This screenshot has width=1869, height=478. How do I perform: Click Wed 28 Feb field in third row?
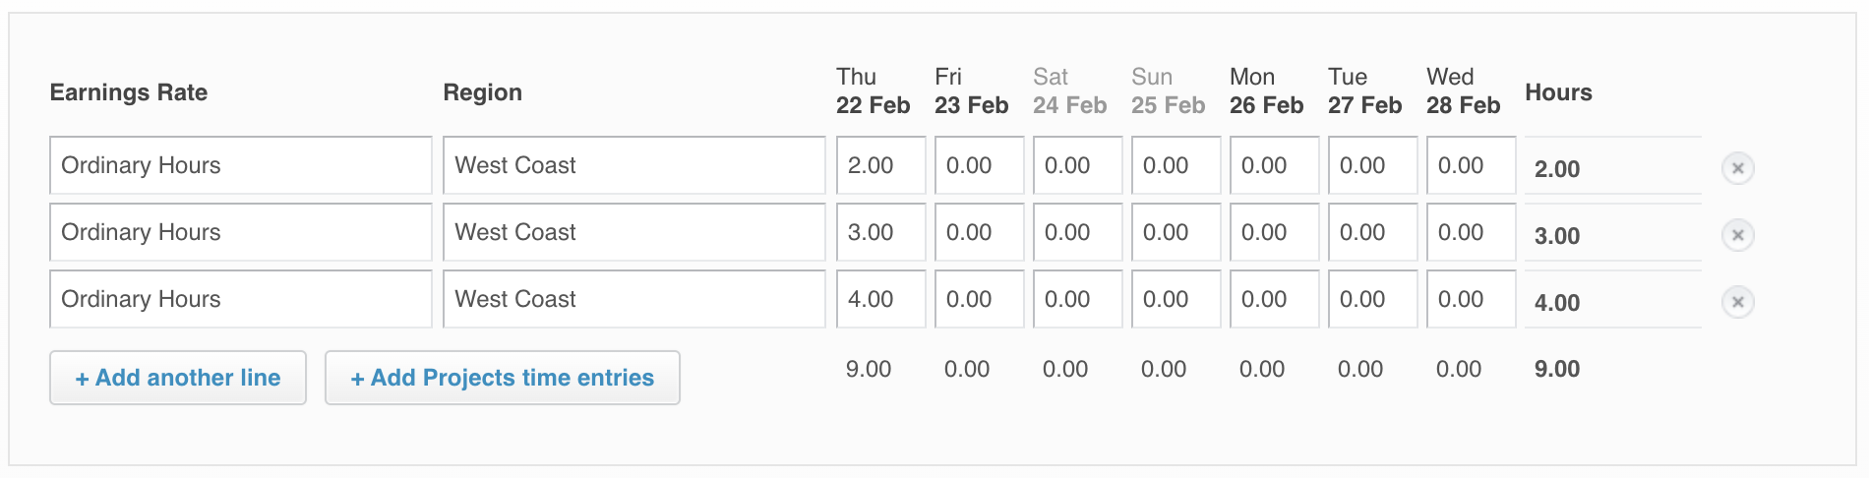tap(1471, 299)
